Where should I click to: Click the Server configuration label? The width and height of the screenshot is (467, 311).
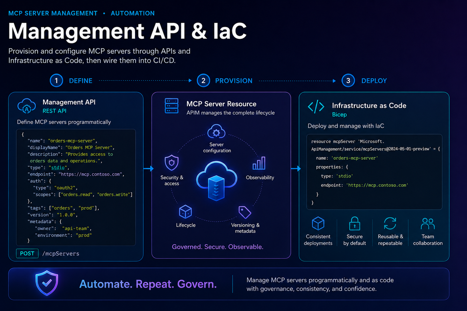pos(216,148)
